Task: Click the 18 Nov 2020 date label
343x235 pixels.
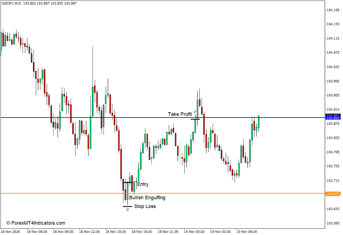Action: pyautogui.click(x=10, y=231)
